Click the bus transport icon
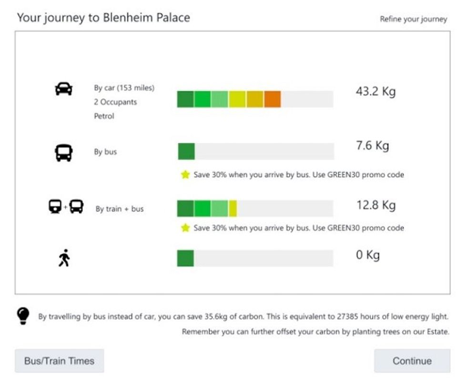 64,153
